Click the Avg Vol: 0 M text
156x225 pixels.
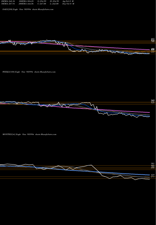[68, 1]
